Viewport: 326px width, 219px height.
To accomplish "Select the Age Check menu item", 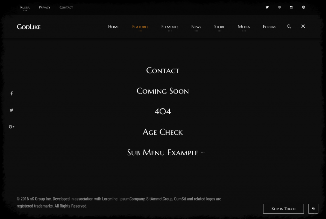I will (x=163, y=132).
